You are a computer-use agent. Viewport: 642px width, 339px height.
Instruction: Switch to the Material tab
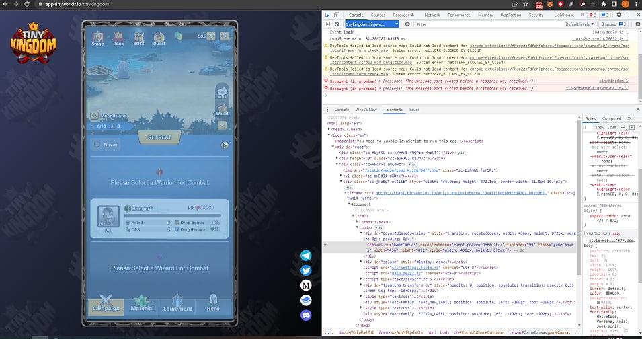click(x=142, y=305)
